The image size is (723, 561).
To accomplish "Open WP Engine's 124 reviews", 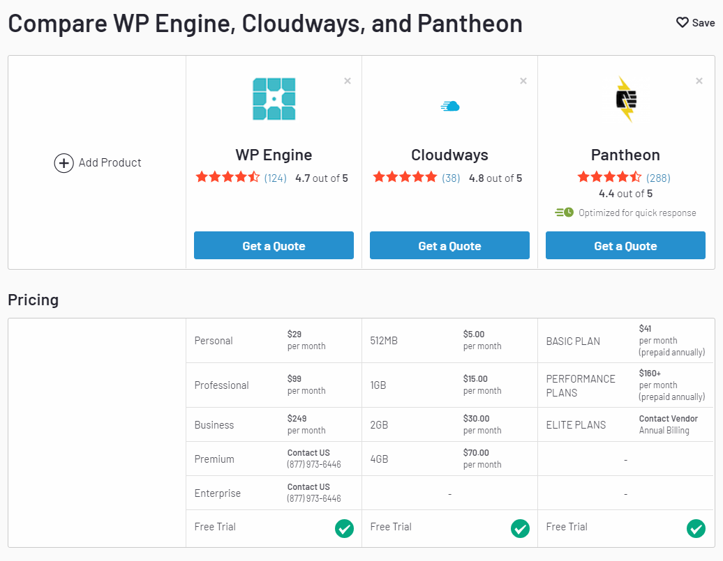I will 276,178.
